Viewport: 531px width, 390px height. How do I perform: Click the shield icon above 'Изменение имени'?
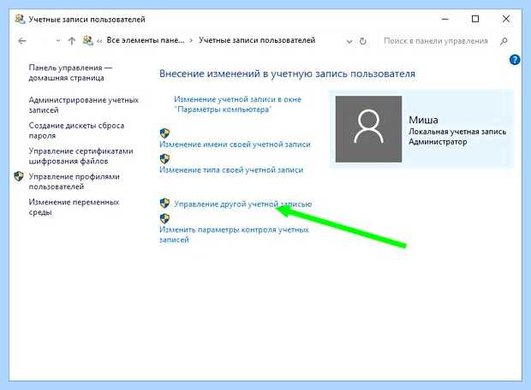coord(164,133)
